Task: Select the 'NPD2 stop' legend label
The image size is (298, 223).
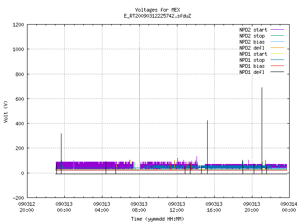Action: coord(252,36)
